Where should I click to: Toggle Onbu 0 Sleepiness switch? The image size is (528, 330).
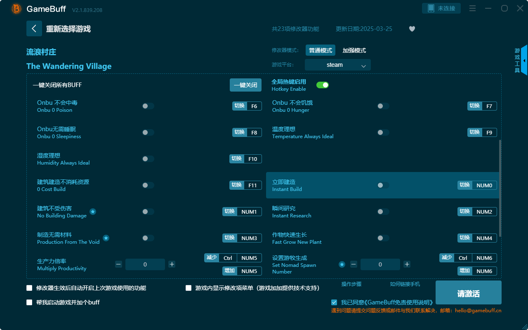pyautogui.click(x=148, y=132)
